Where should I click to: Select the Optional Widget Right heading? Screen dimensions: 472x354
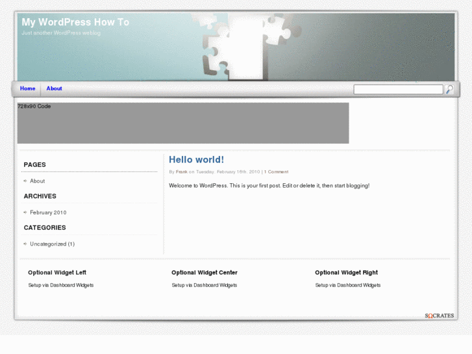347,273
